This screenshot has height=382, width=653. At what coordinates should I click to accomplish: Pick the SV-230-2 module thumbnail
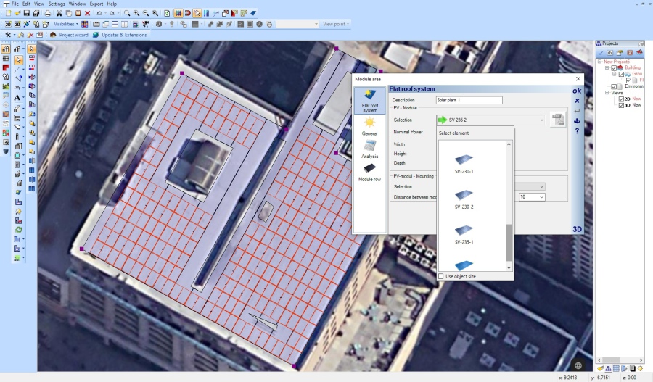pos(464,194)
